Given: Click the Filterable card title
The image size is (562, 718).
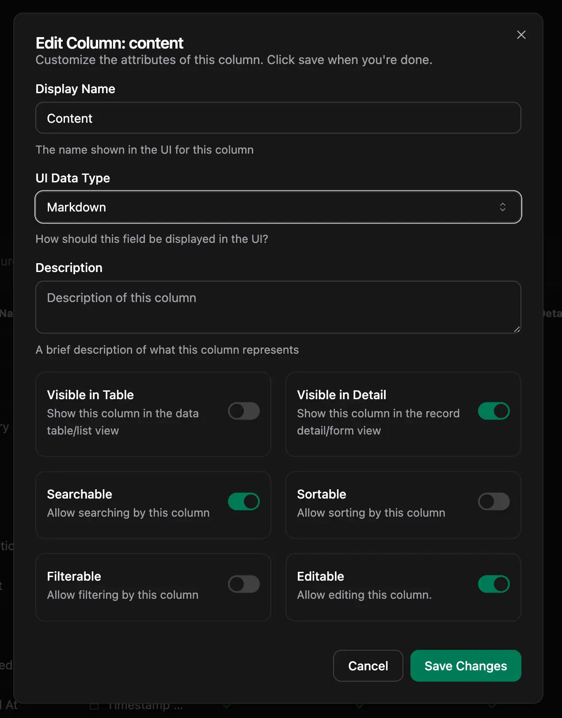Looking at the screenshot, I should pyautogui.click(x=74, y=576).
